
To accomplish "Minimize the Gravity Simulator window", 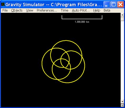I will coord(107,4).
